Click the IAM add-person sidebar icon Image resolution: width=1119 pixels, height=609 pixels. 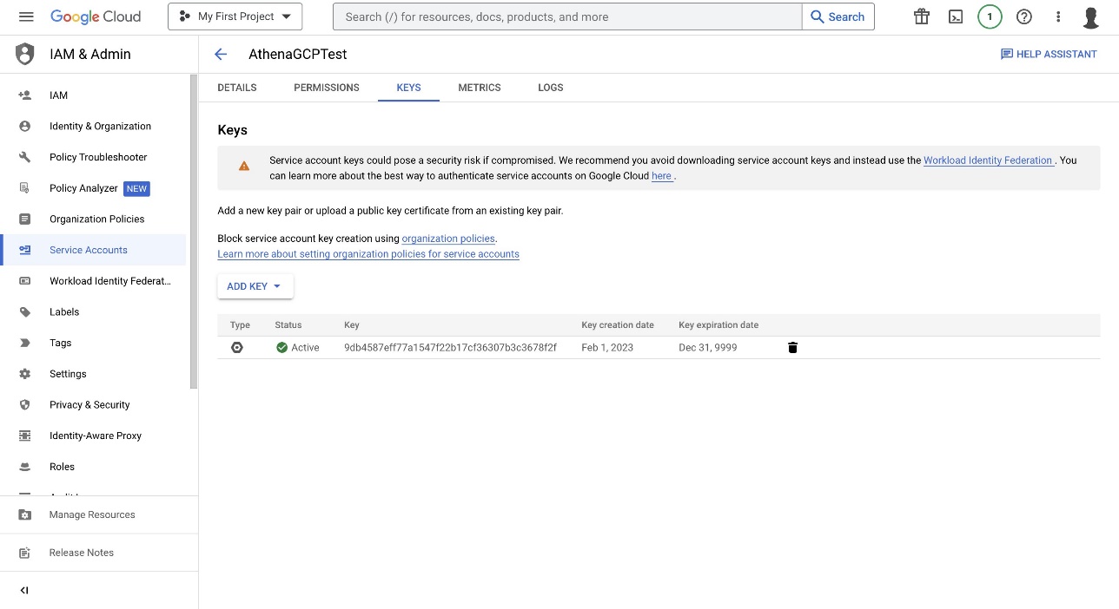click(x=25, y=95)
